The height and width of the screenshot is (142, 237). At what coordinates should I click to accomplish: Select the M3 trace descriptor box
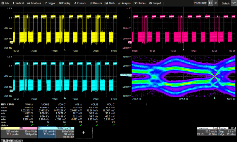point(47,133)
